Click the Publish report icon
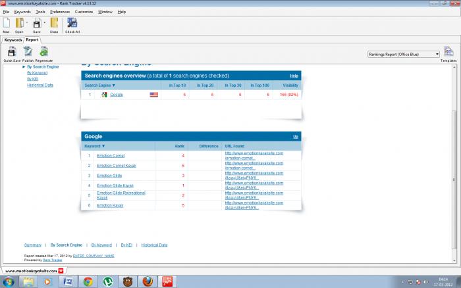This screenshot has height=288, width=461. [x=28, y=52]
